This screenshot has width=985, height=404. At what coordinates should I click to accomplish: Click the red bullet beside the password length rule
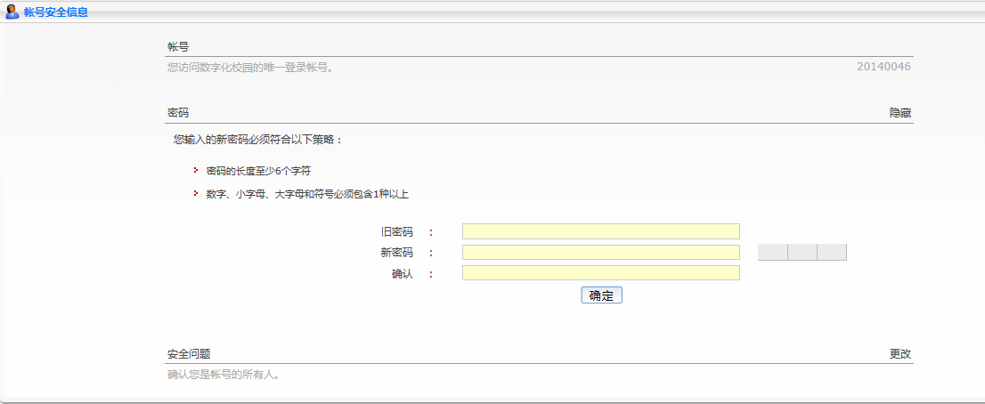tap(196, 169)
